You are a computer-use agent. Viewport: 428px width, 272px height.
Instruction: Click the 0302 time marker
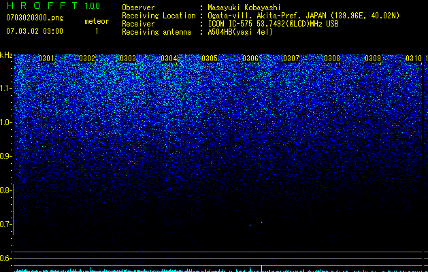87,58
